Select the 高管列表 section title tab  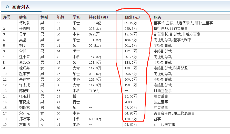click(x=21, y=7)
